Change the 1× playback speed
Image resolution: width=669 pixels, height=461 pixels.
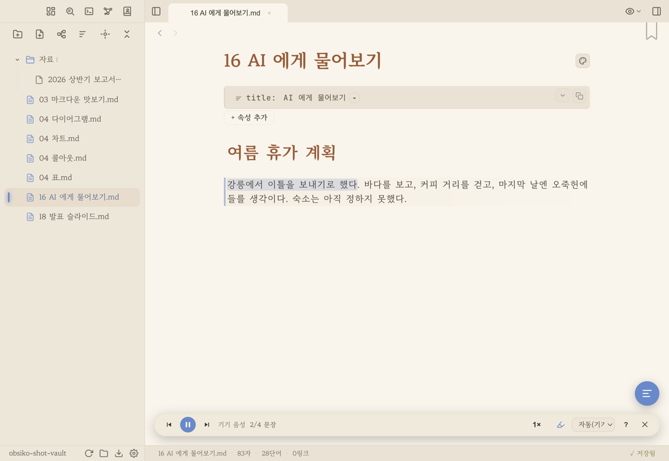(x=536, y=425)
